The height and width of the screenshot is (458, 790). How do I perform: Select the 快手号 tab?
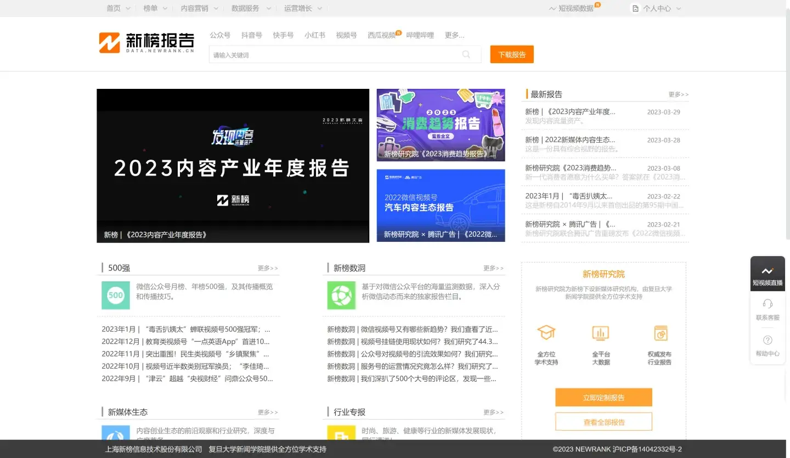[x=283, y=35]
